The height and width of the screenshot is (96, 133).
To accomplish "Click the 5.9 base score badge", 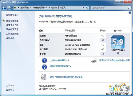I will coord(118,42).
